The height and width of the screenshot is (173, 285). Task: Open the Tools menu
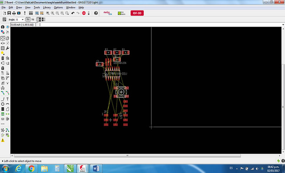(37, 8)
